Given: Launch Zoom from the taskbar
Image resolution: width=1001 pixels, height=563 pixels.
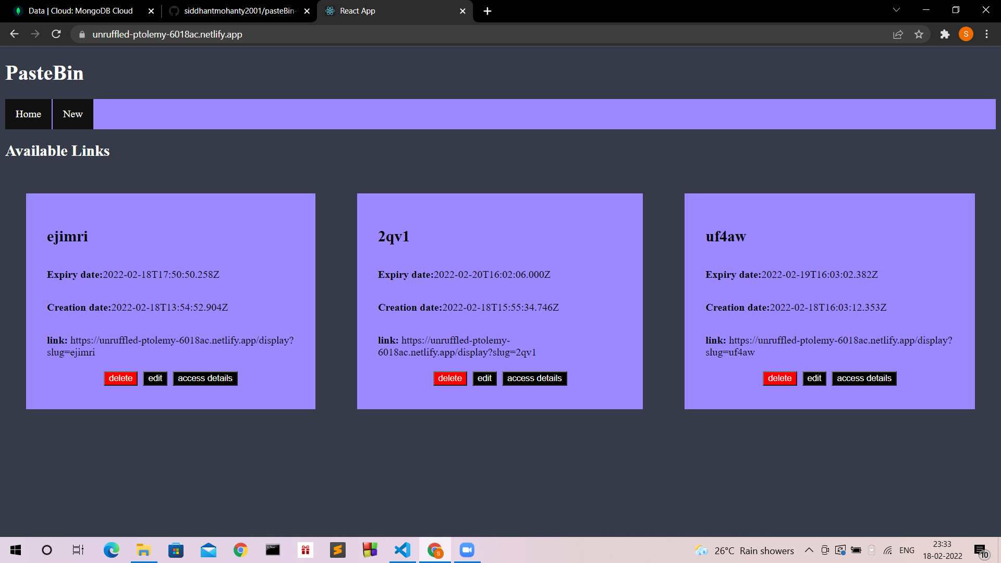Looking at the screenshot, I should point(467,550).
